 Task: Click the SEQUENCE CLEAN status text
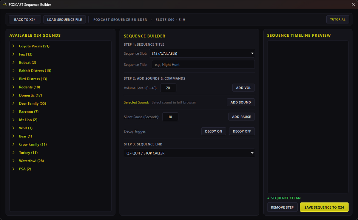pyautogui.click(x=286, y=198)
